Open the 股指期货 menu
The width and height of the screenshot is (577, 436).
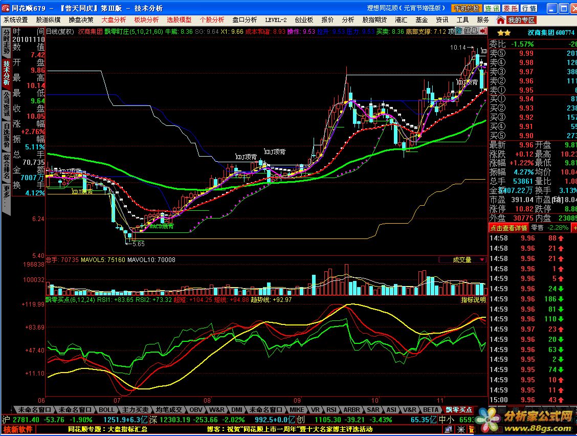(374, 20)
